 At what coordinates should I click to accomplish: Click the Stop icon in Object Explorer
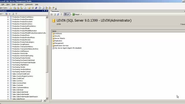10,14
